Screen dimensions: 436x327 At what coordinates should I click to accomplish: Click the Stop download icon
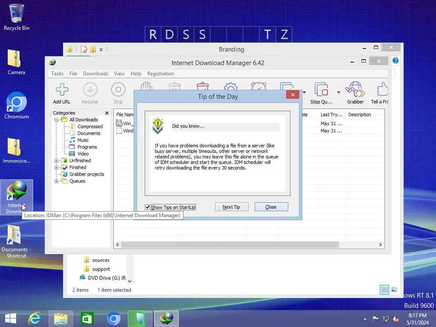[x=118, y=93]
